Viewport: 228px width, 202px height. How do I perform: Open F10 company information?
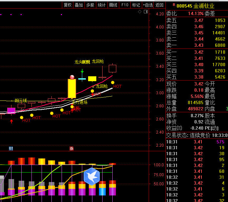[x=124, y=5]
